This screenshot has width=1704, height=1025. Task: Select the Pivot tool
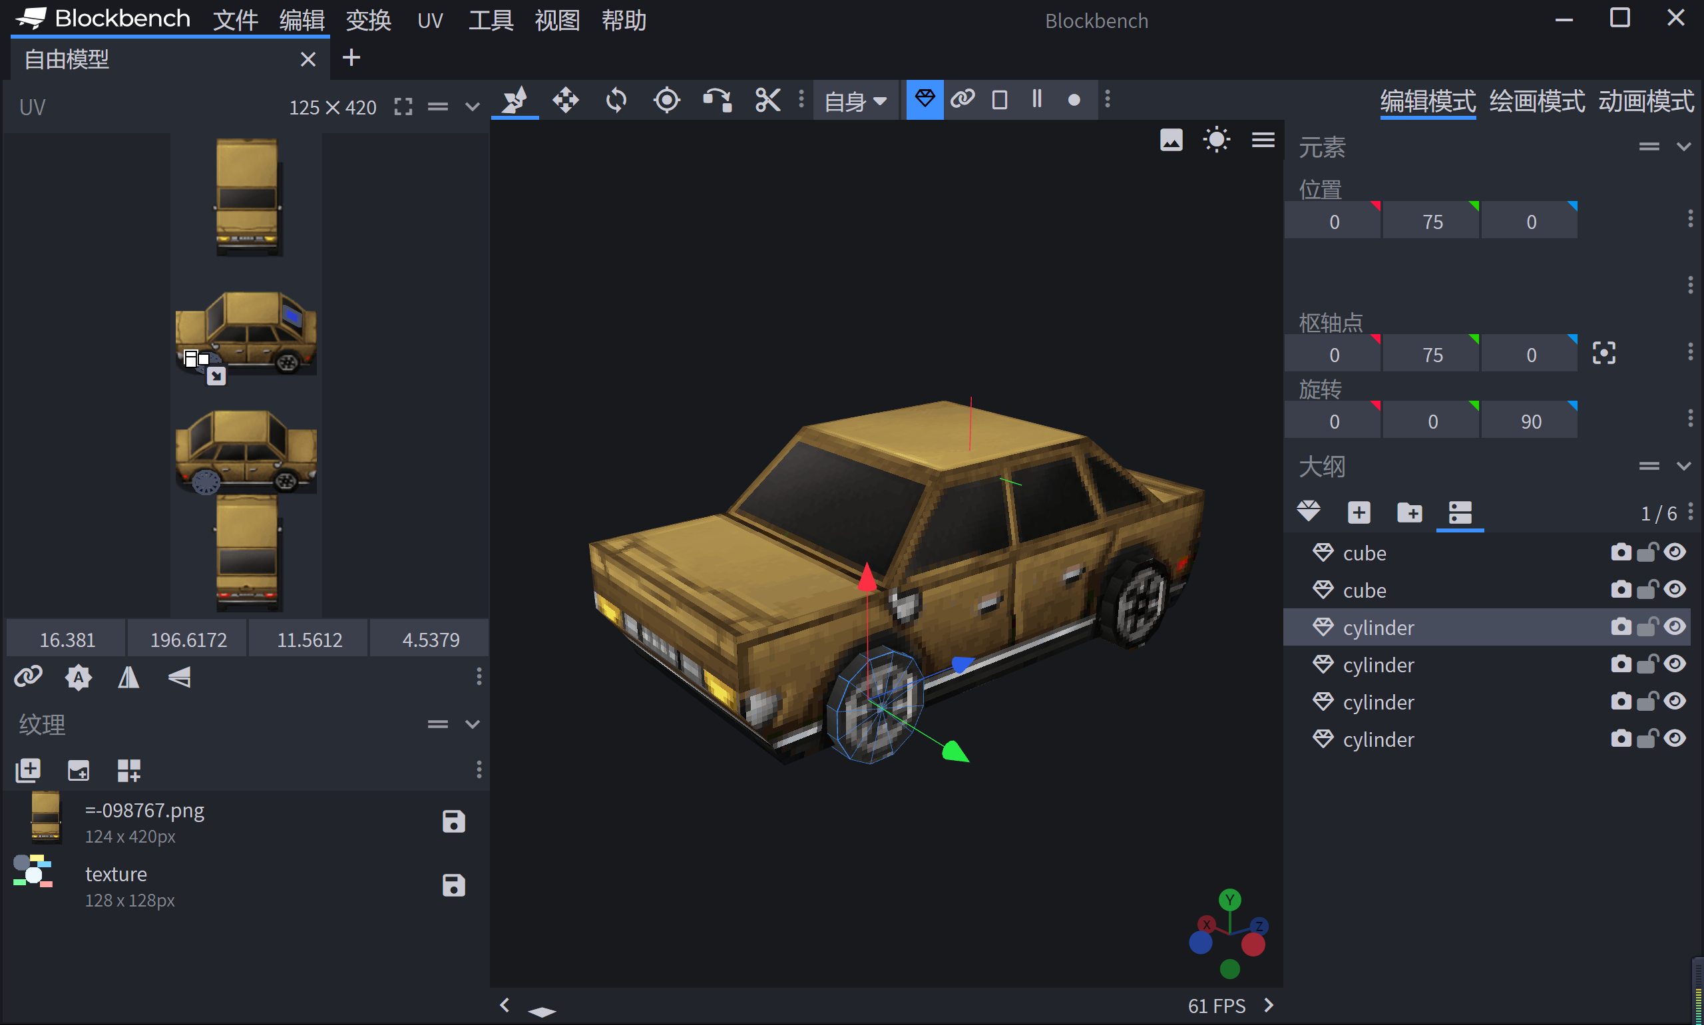click(x=666, y=100)
